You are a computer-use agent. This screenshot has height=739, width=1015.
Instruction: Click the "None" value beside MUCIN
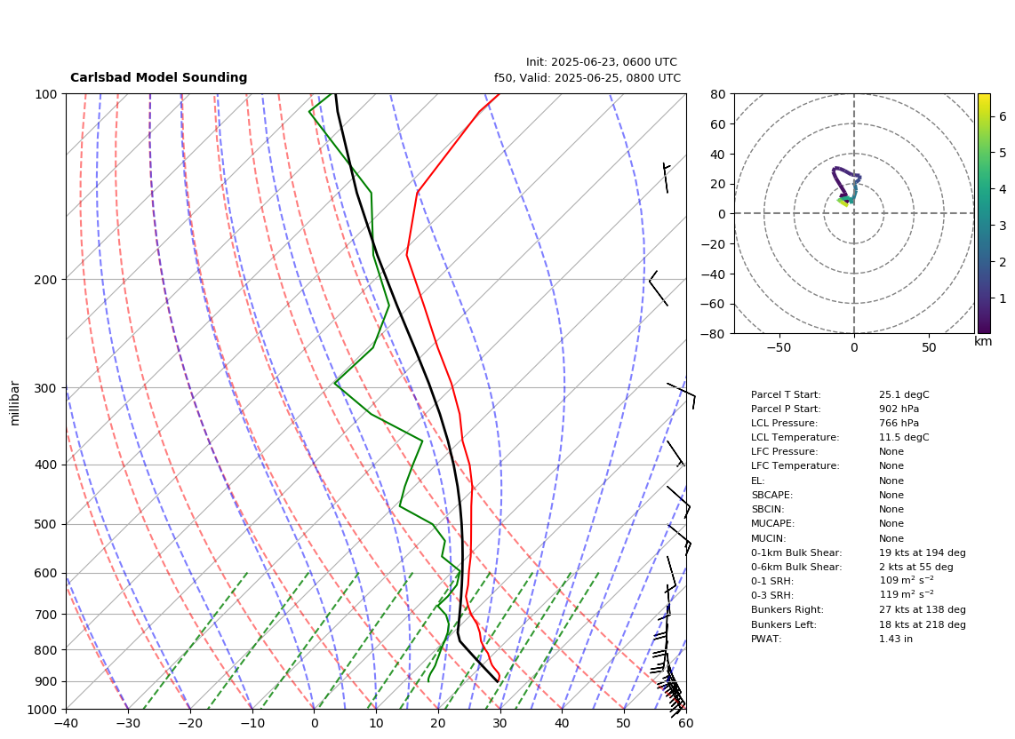(x=891, y=538)
